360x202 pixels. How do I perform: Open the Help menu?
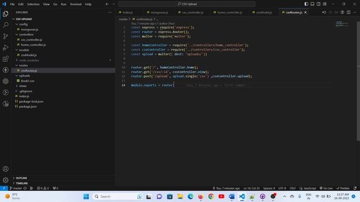coord(88,4)
